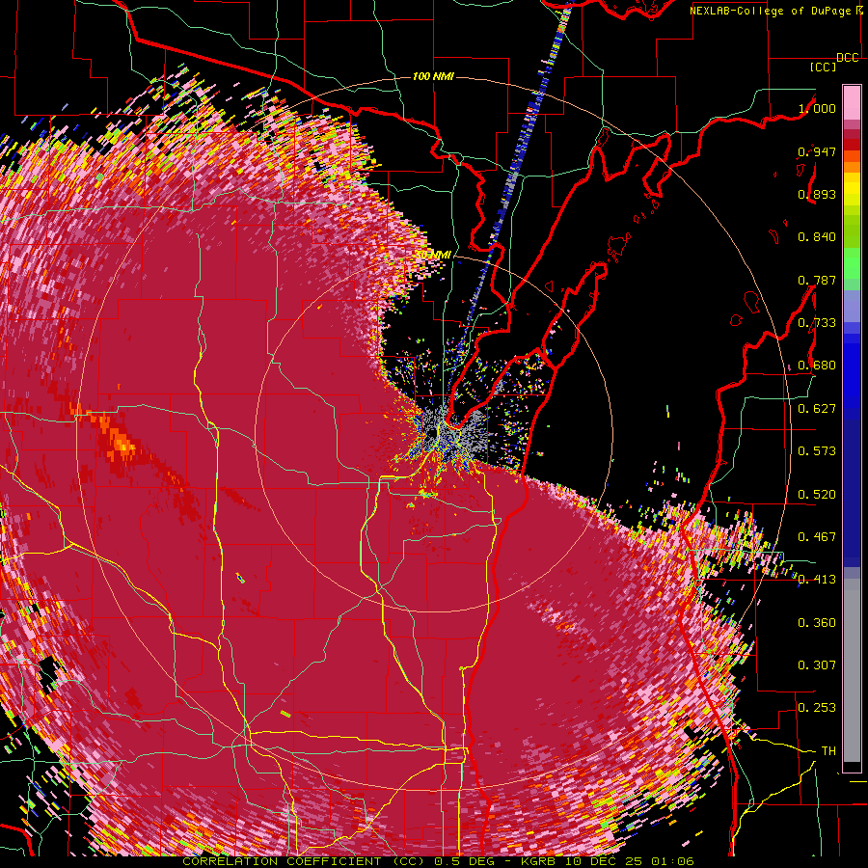Viewport: 868px width, 868px height.
Task: Click the 0.893 legend value
Action: (x=817, y=194)
